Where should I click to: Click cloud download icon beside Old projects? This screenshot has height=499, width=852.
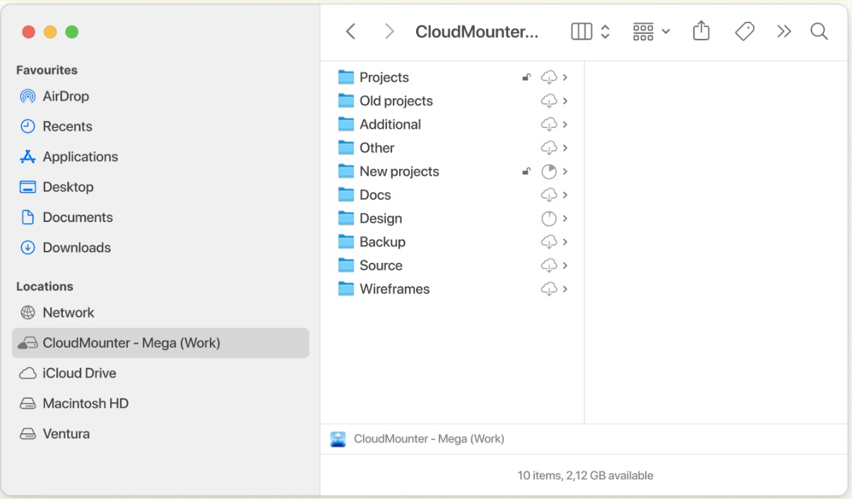tap(549, 101)
